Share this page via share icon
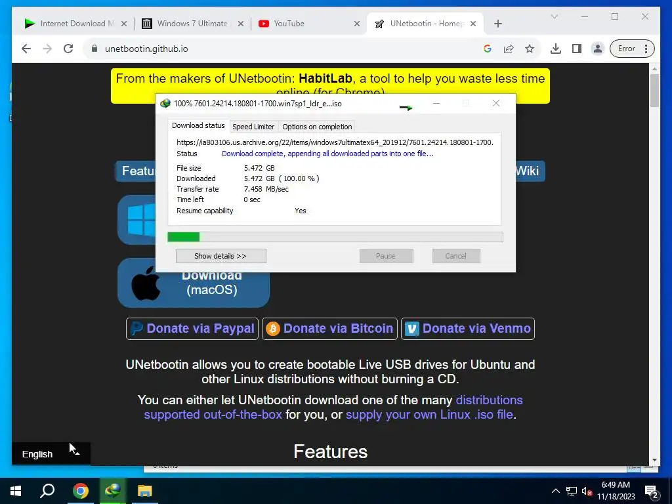The height and width of the screenshot is (504, 672). point(509,49)
